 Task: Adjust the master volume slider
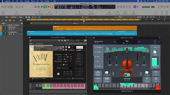(148, 7)
